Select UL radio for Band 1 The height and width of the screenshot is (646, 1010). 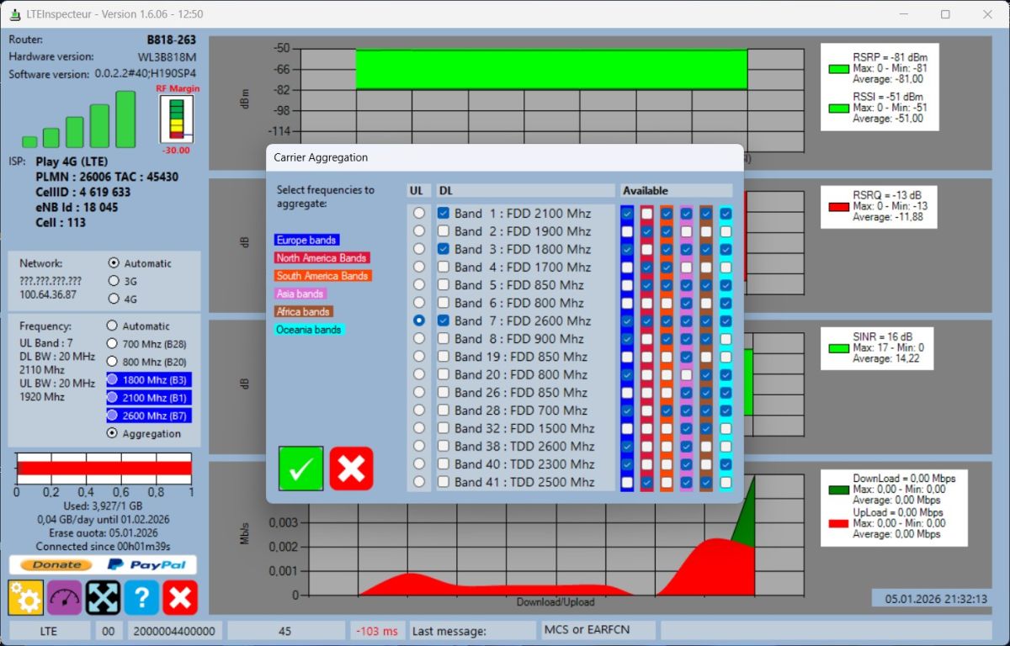(418, 214)
